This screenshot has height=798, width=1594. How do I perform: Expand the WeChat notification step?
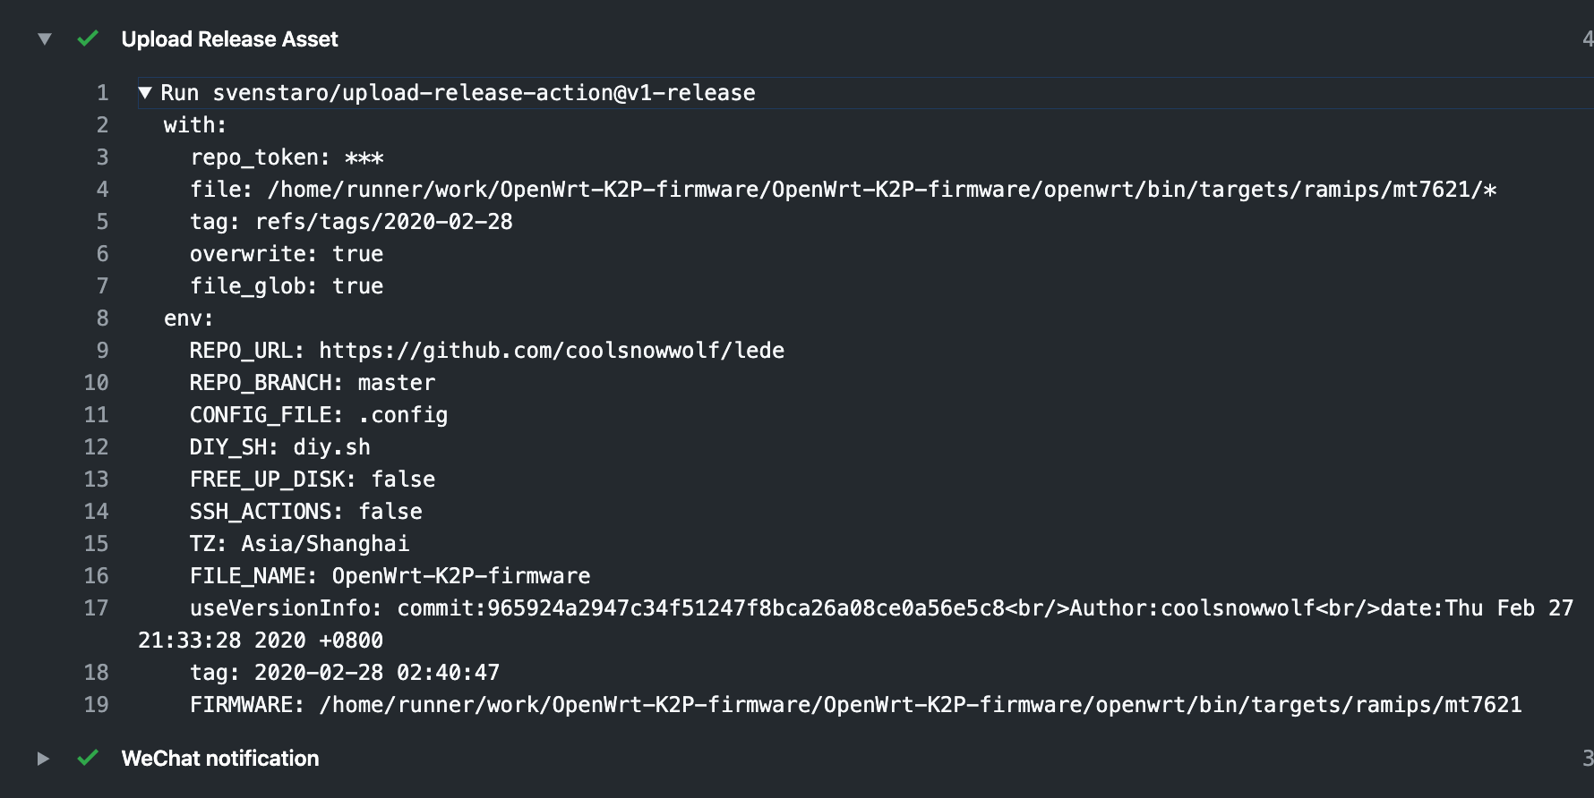pos(43,758)
